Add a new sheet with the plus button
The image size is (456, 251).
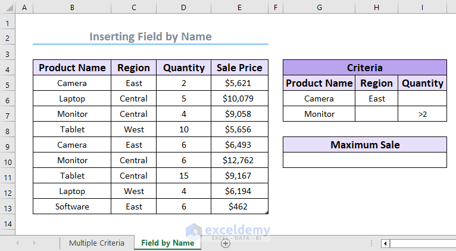(226, 243)
